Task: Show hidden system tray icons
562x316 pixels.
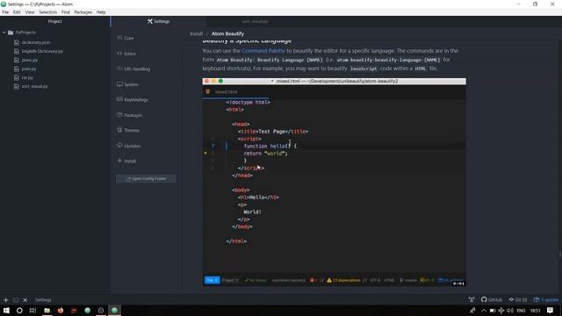Action: click(x=484, y=310)
